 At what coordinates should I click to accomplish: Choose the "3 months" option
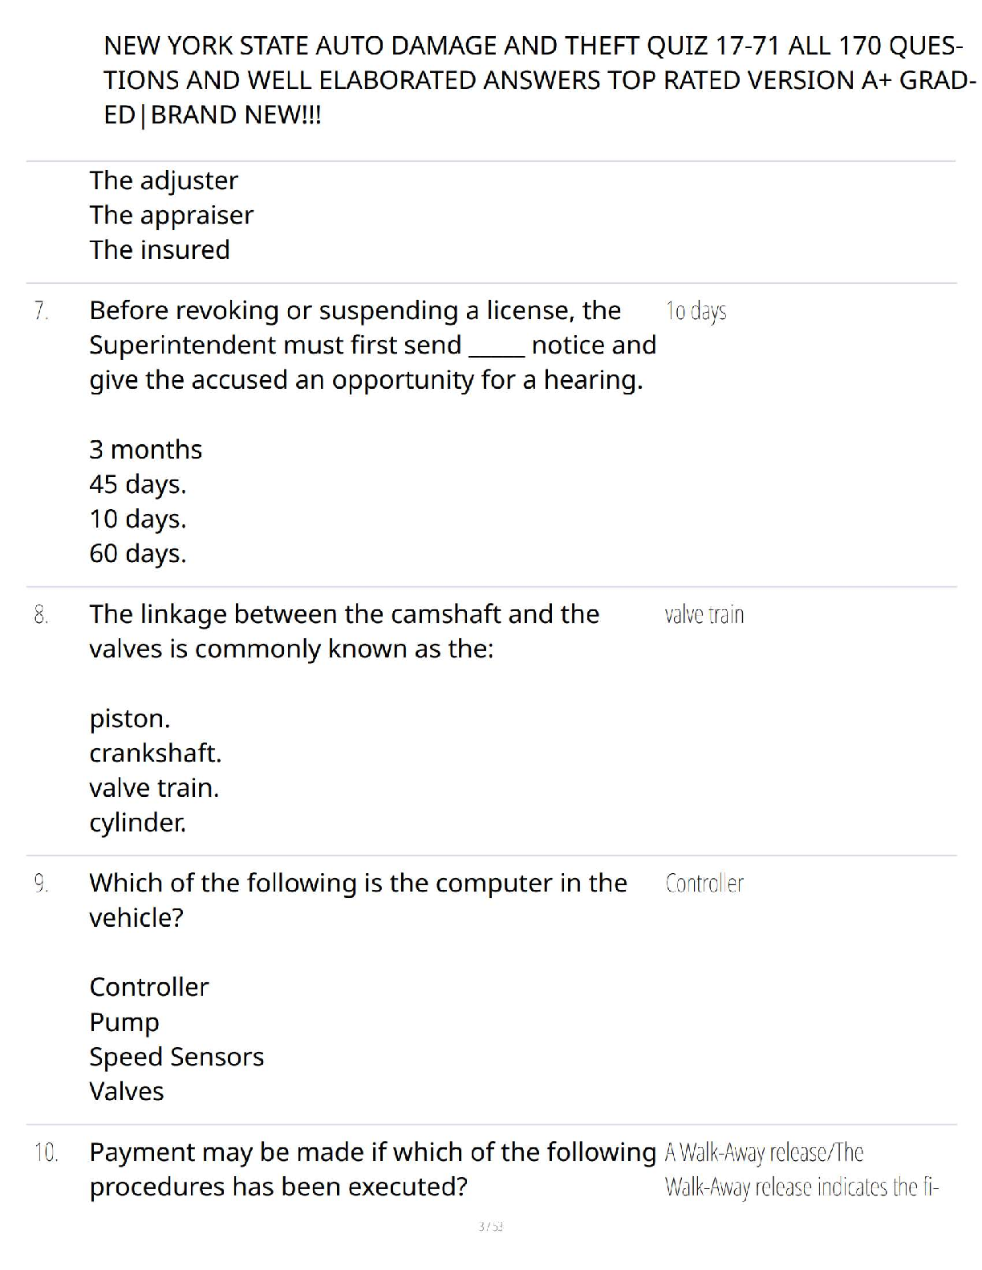tap(145, 449)
